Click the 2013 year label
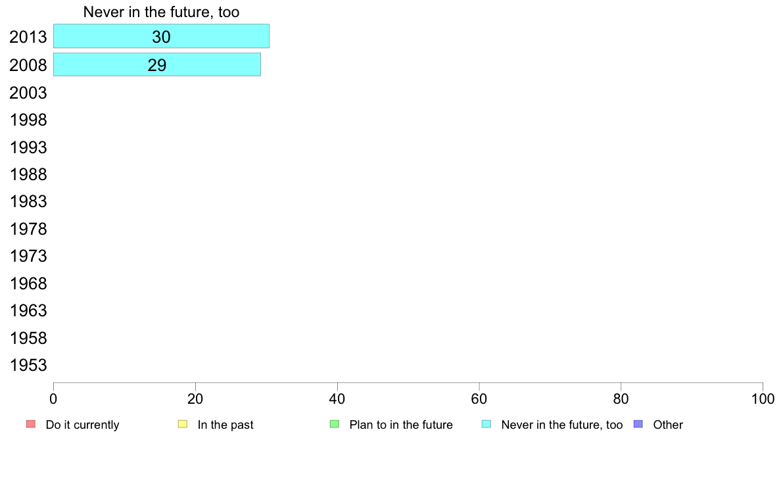Image resolution: width=781 pixels, height=484 pixels. point(28,37)
